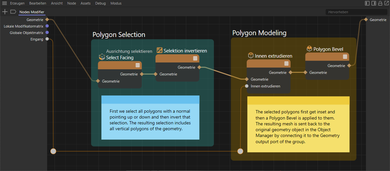
Task: Click the Select Facing node cube icon
Action: coord(102,57)
